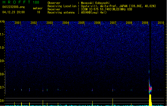
Task: Click the strong pink meteor echo near 2009
Action: pyautogui.click(x=150, y=89)
